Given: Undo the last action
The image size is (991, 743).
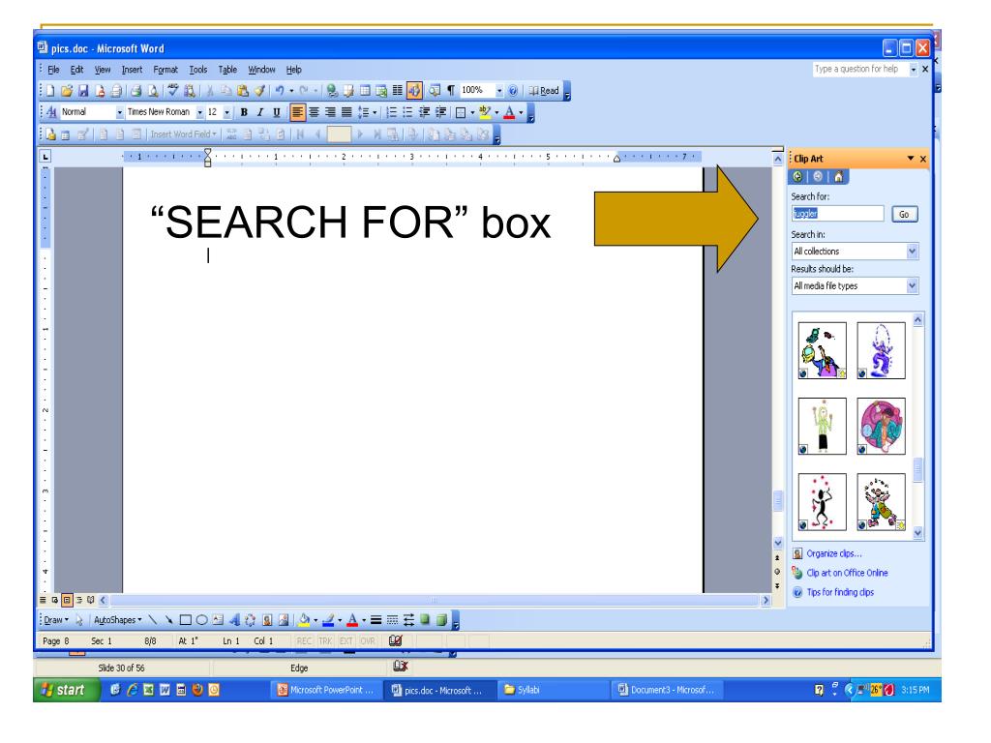Looking at the screenshot, I should pos(279,91).
